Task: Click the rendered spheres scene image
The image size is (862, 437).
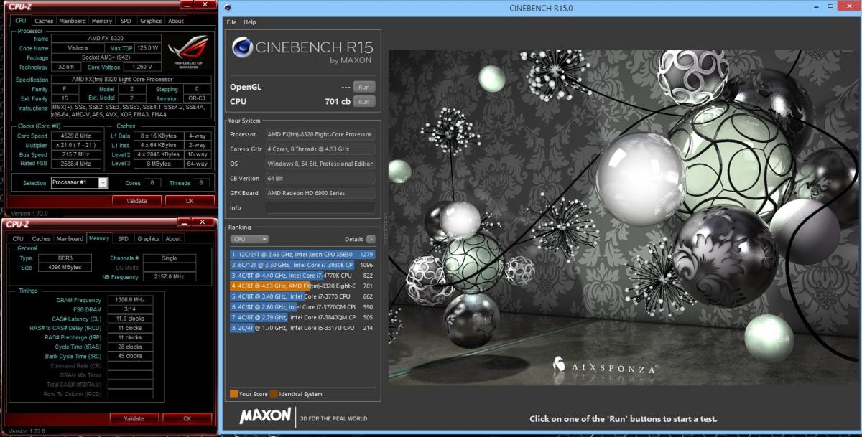Action: click(623, 217)
